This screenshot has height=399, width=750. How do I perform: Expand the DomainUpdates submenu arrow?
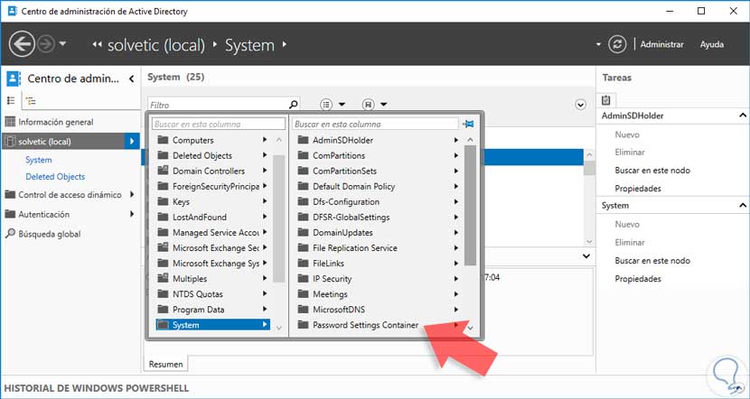coord(455,232)
